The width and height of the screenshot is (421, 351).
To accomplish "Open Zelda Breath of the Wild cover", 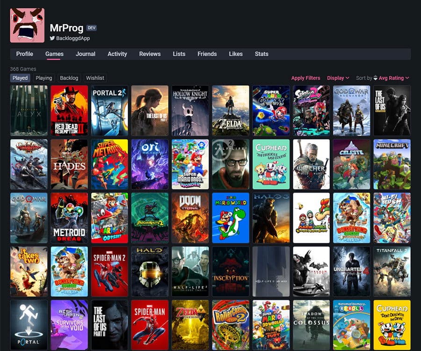I will click(231, 110).
